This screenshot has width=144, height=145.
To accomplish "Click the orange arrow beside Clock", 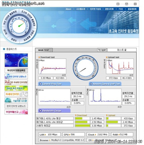I will click(x=95, y=135).
